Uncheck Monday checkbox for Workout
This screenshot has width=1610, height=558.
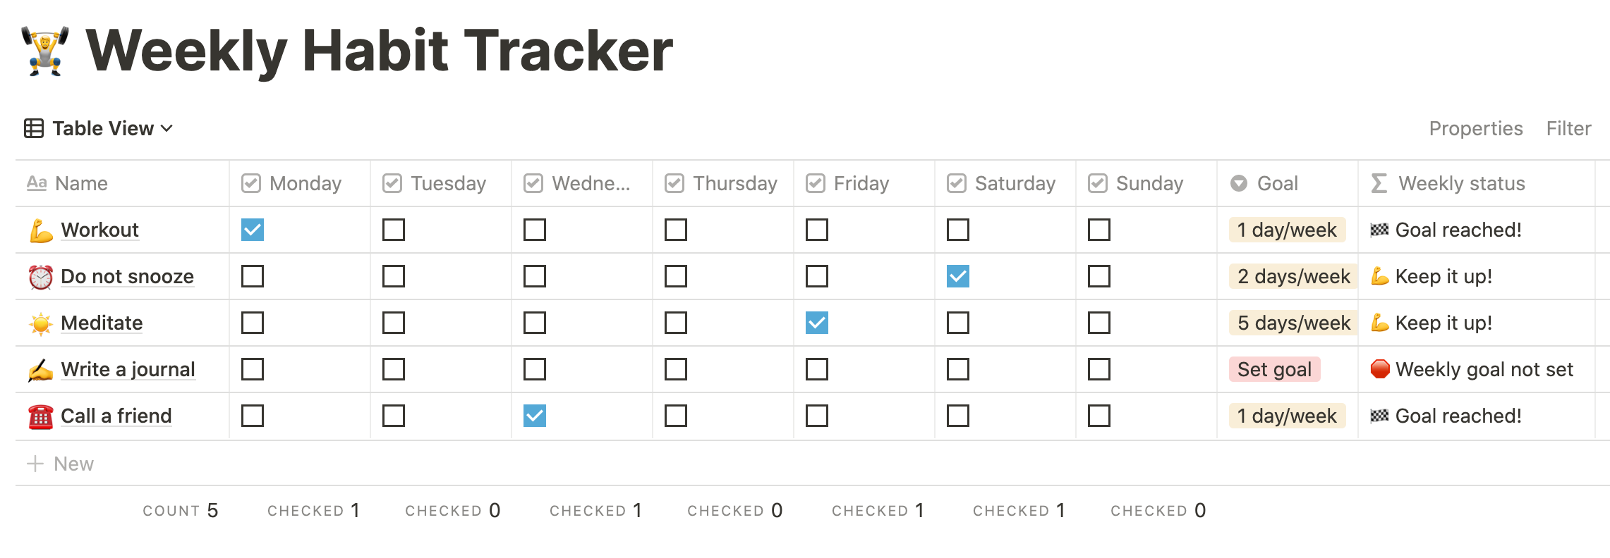click(x=253, y=230)
